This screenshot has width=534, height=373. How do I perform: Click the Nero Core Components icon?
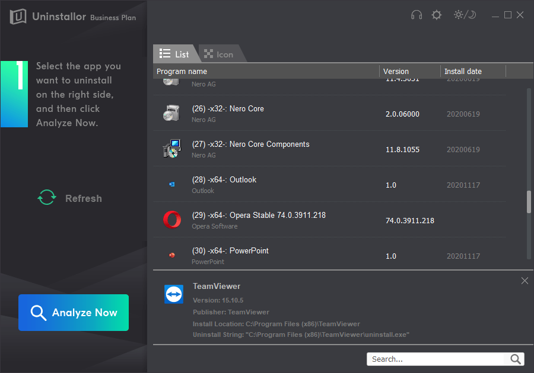point(171,149)
